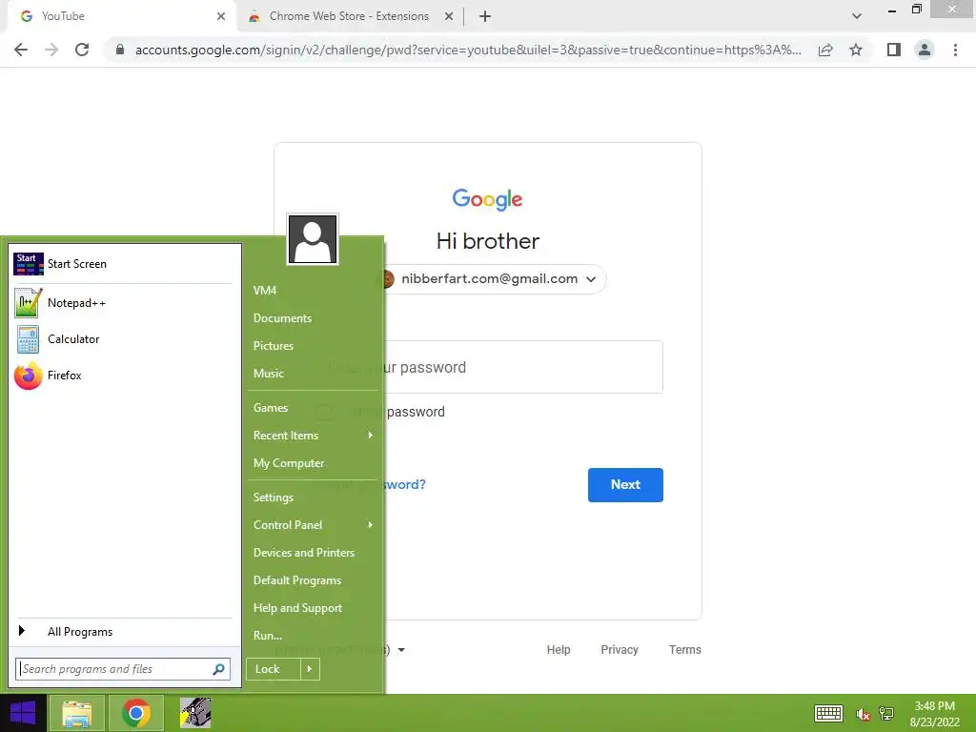
Task: Expand All Programs list
Action: coord(123,632)
